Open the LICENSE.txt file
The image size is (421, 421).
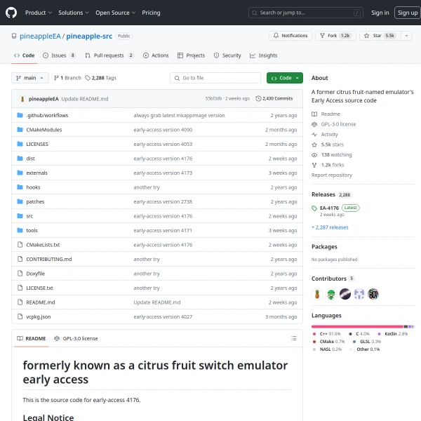click(39, 288)
